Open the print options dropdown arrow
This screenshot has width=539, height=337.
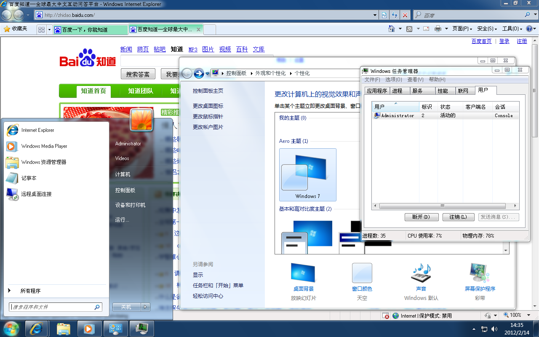click(x=446, y=29)
